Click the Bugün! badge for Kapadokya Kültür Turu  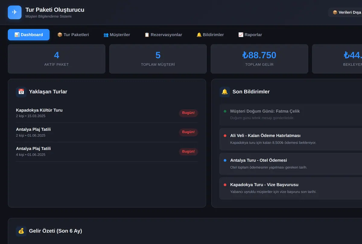[189, 113]
